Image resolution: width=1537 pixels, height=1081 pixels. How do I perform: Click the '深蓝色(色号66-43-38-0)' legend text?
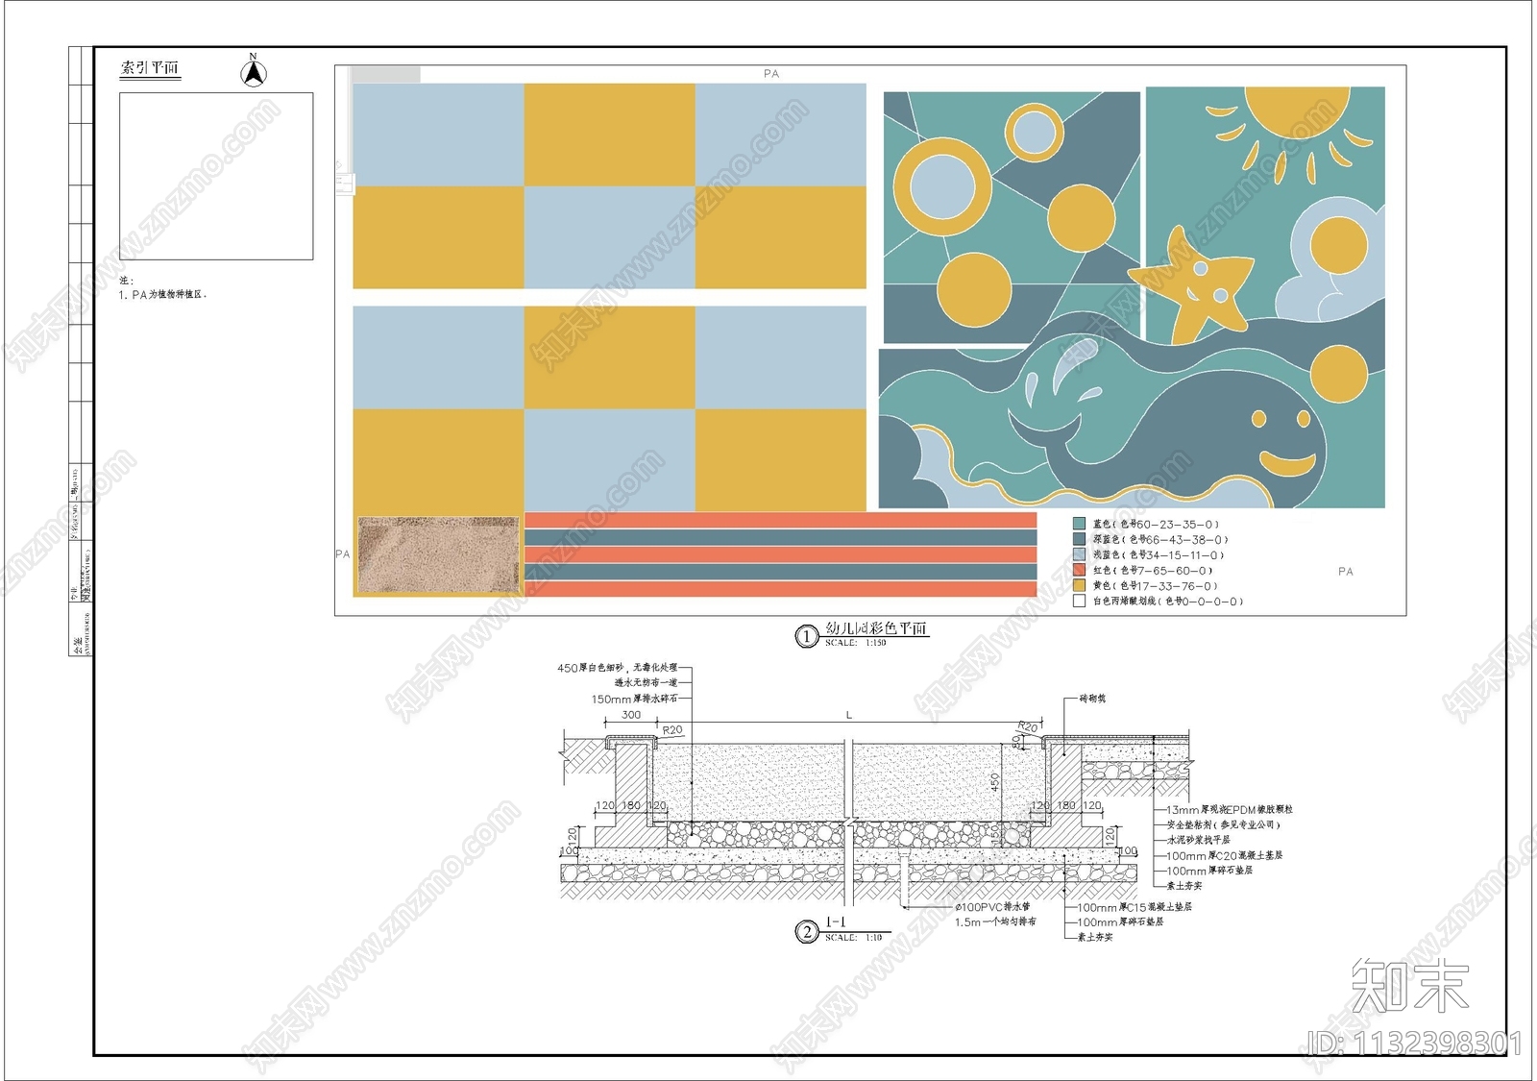pyautogui.click(x=1160, y=540)
